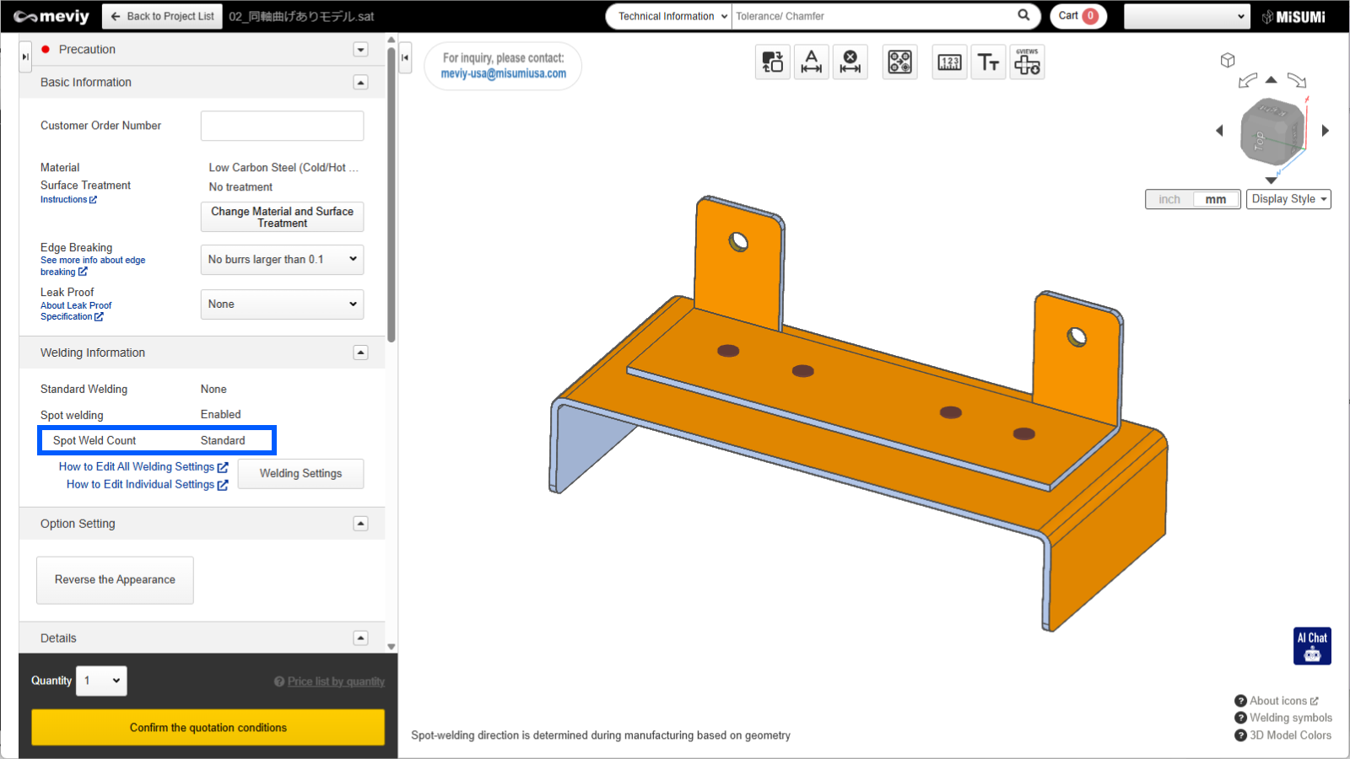
Task: Open the Display Style menu
Action: point(1288,199)
